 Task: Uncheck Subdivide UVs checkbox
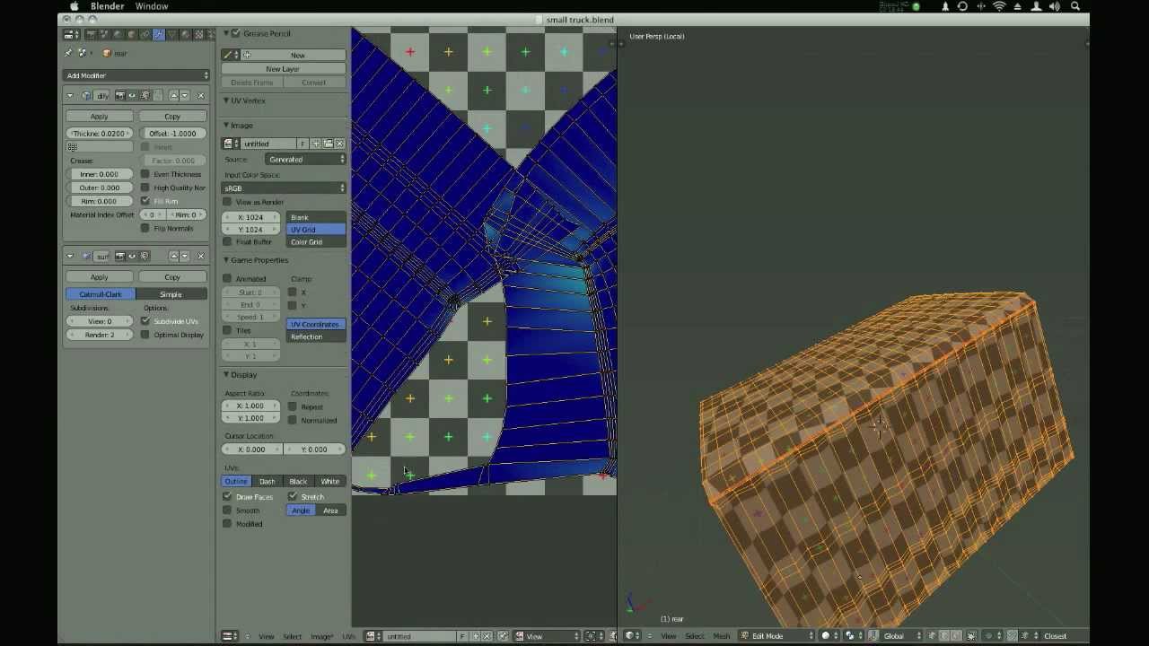coord(145,321)
